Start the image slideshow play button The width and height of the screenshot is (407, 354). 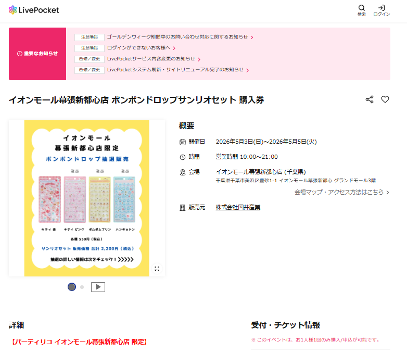98,287
